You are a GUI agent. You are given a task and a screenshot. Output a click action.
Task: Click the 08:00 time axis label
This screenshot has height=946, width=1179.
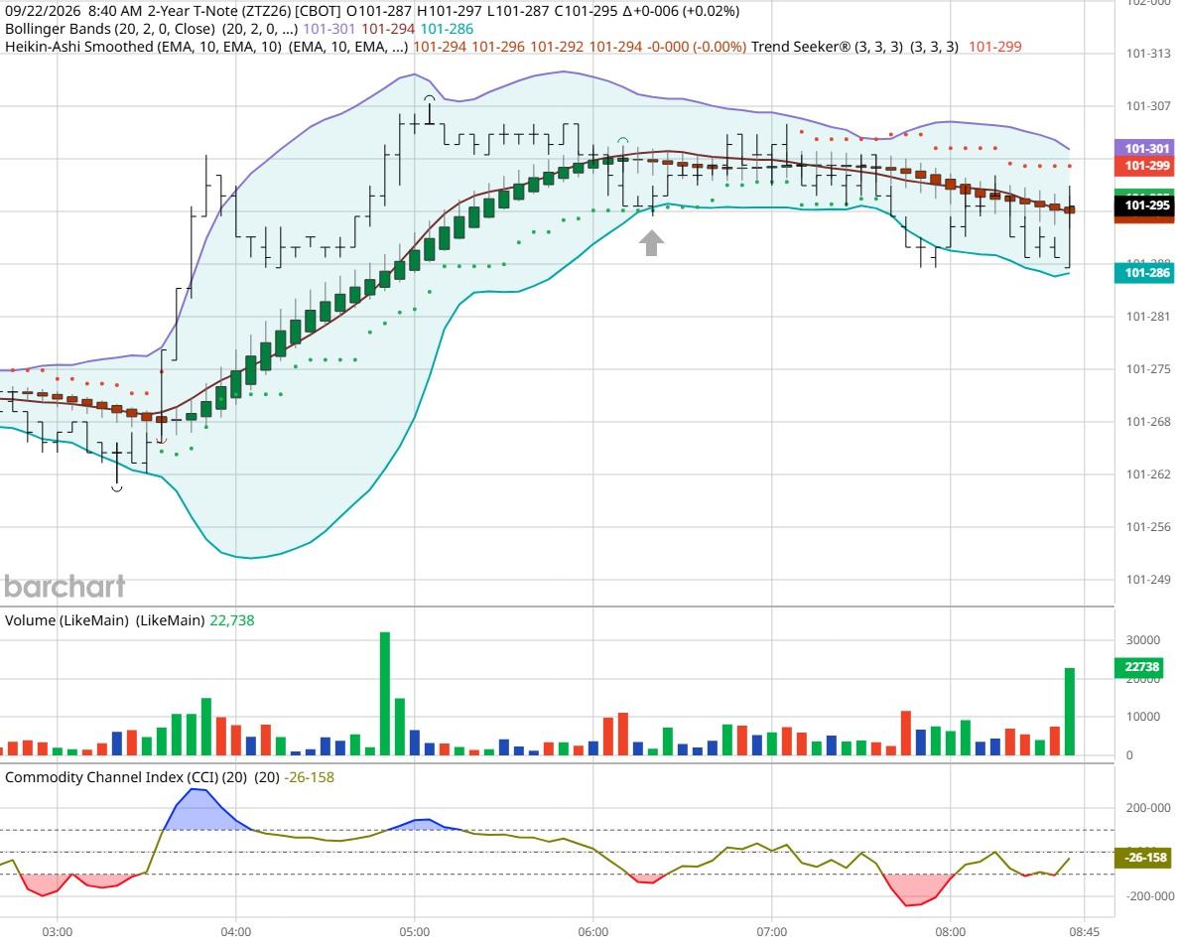click(951, 932)
